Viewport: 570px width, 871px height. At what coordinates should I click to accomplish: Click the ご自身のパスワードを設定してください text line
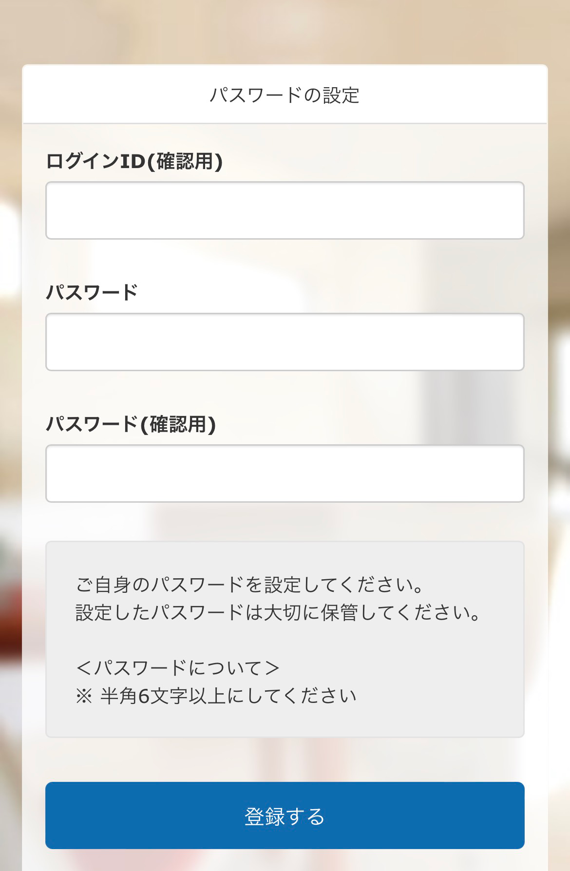[249, 585]
